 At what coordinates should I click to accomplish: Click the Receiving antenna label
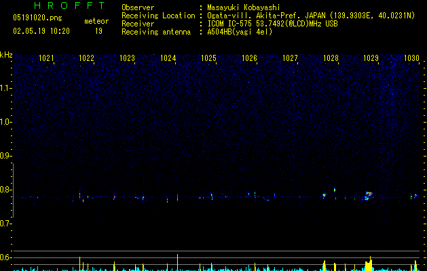156,32
